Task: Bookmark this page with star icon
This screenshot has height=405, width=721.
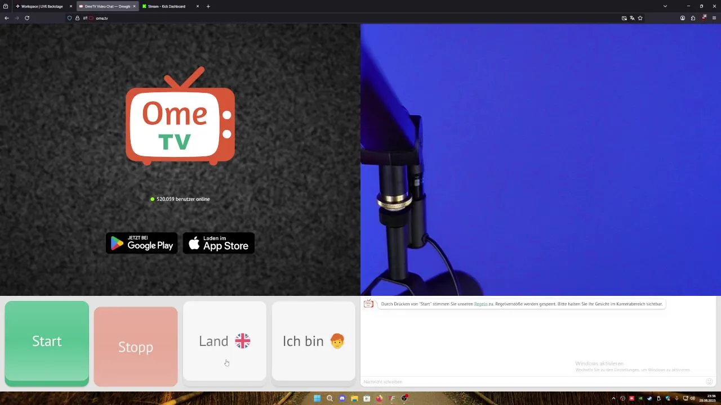Action: 640,18
